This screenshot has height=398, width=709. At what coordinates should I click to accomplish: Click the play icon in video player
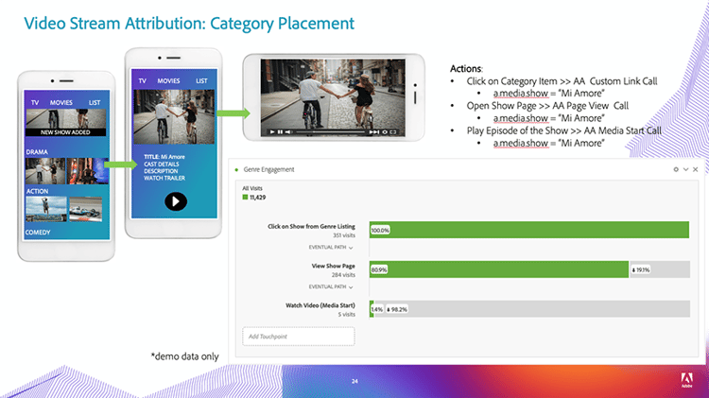pos(272,132)
